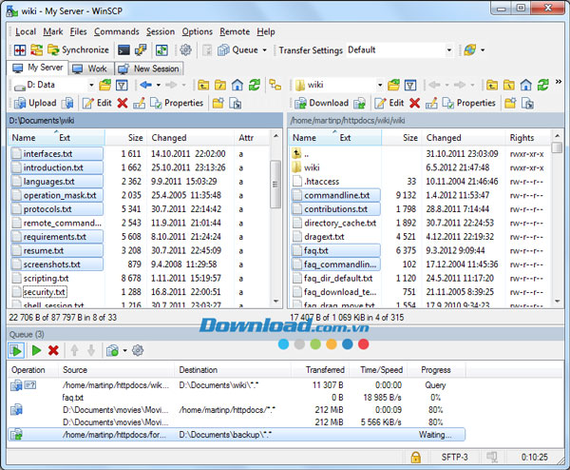Open the Remote menu

pos(235,31)
